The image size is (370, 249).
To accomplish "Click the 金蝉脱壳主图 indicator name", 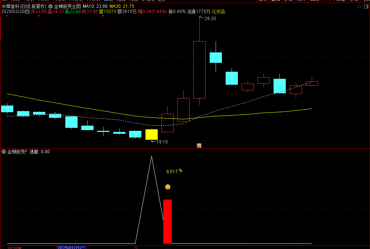I will coord(67,6).
